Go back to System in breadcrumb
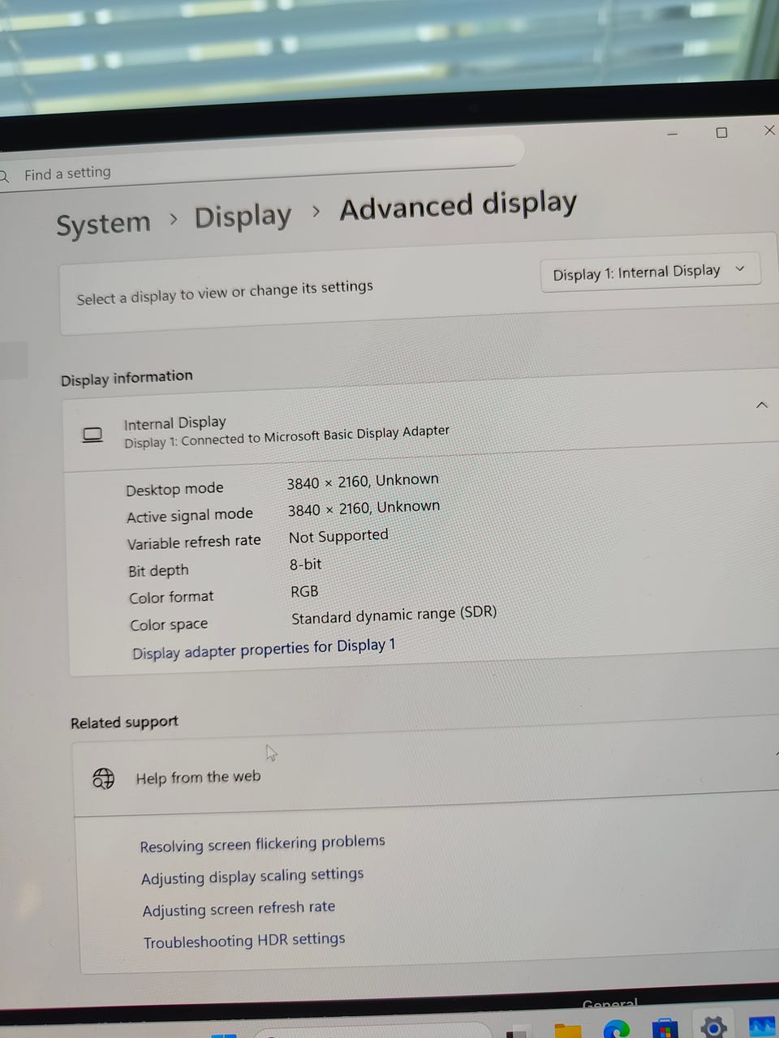The width and height of the screenshot is (779, 1038). (x=103, y=224)
